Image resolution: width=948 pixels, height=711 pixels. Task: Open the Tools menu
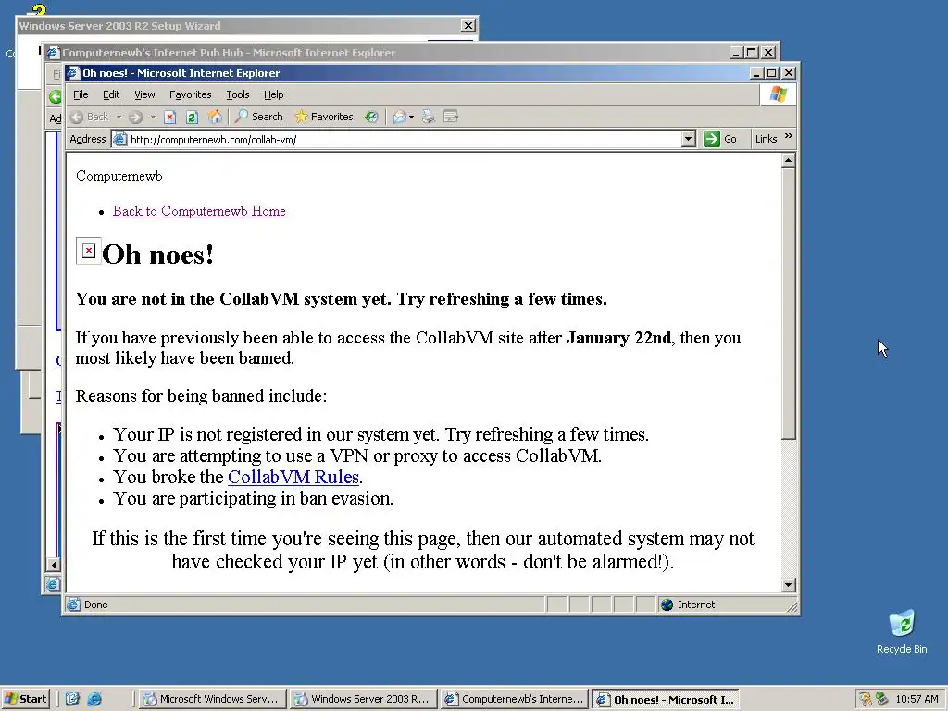click(x=238, y=94)
